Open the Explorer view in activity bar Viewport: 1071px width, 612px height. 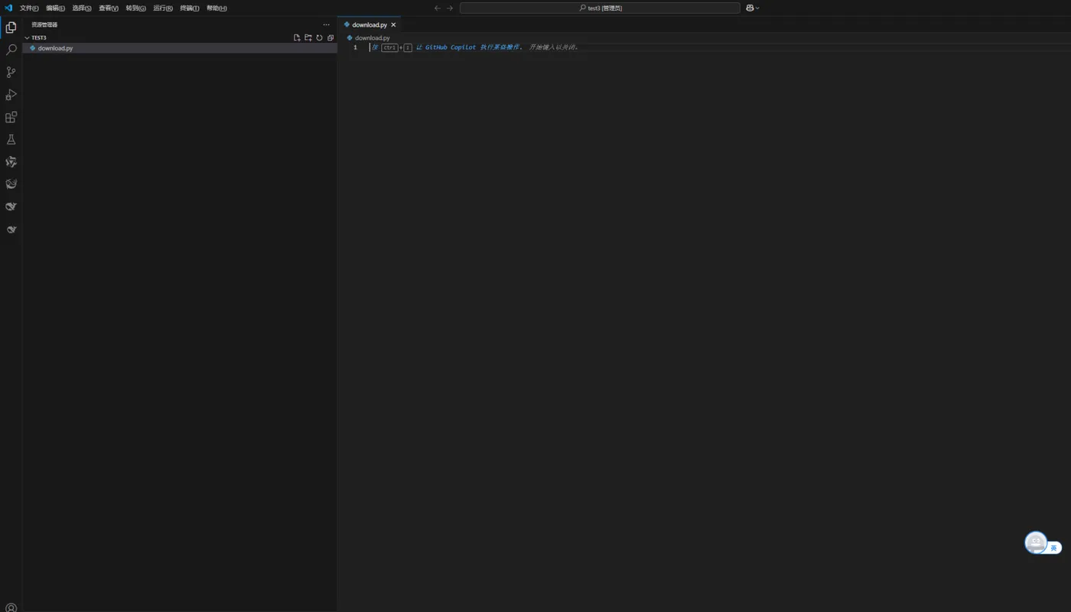(11, 28)
